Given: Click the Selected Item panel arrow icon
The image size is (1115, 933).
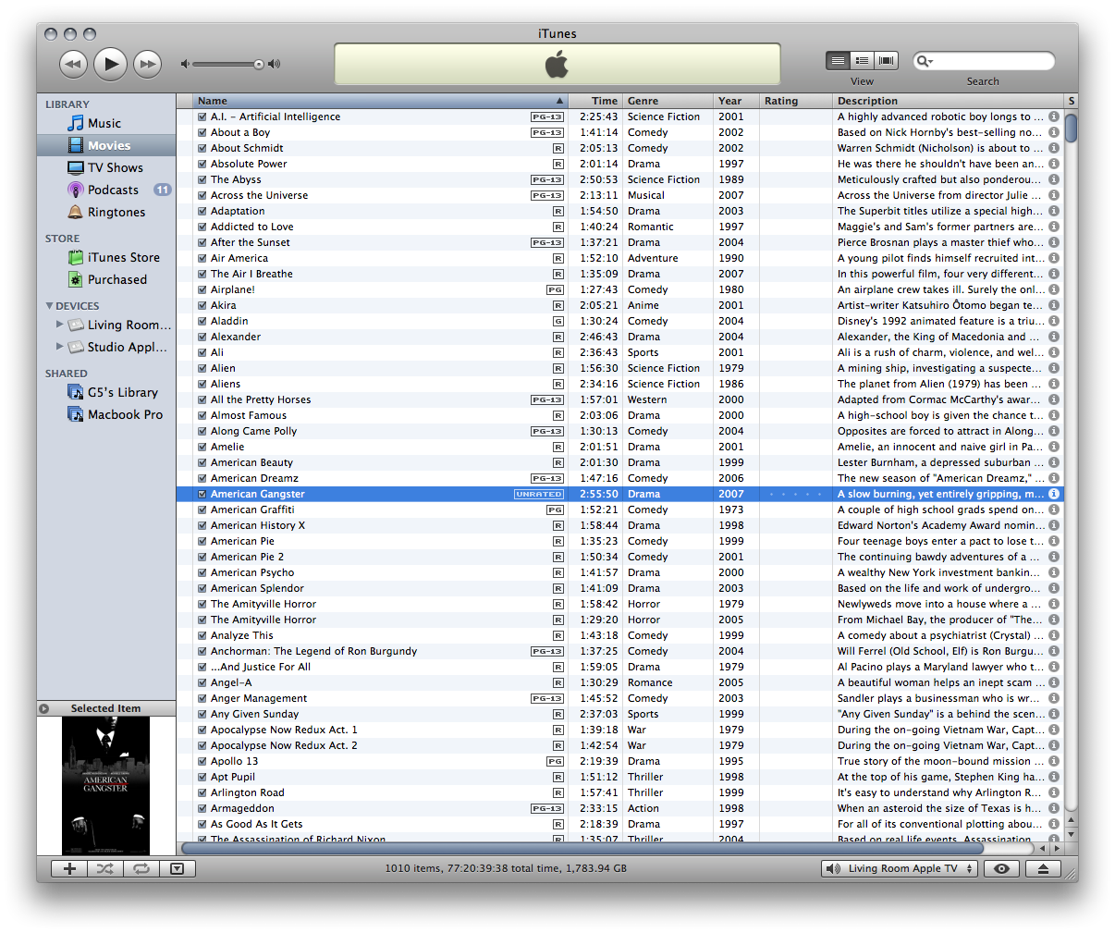Looking at the screenshot, I should coord(43,708).
